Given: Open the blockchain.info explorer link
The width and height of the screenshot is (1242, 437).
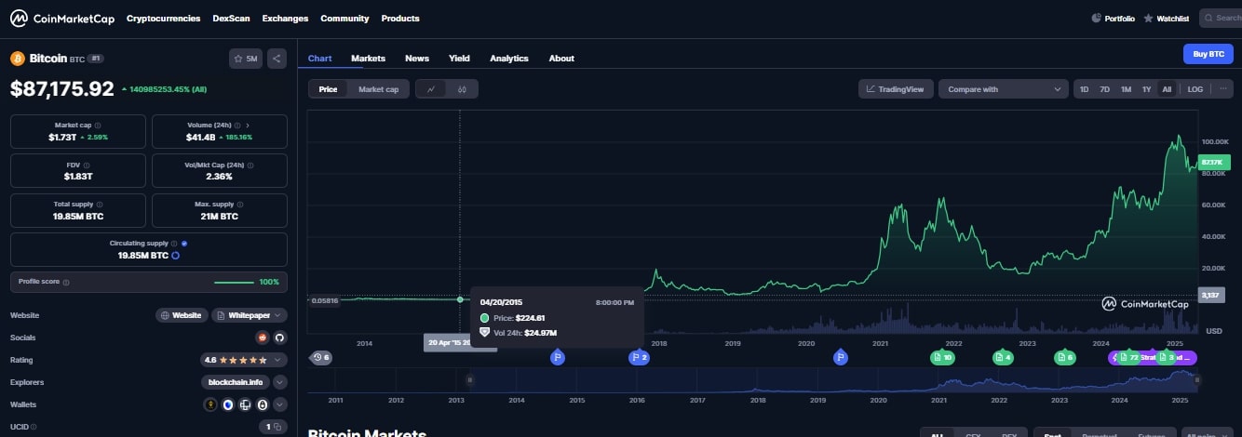Looking at the screenshot, I should pyautogui.click(x=235, y=381).
